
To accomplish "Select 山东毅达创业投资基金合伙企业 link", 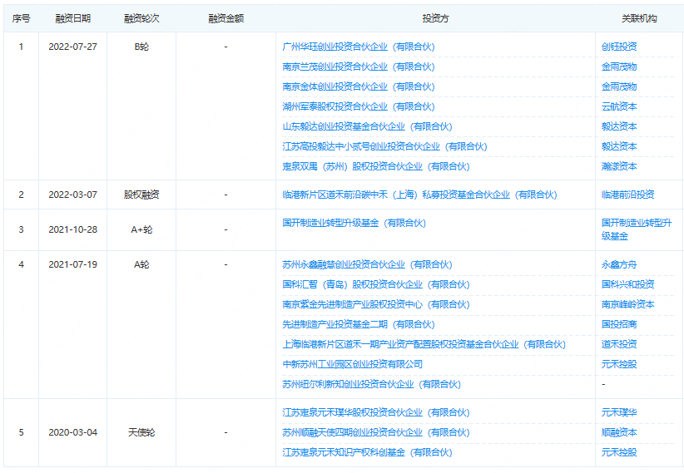I will [367, 126].
